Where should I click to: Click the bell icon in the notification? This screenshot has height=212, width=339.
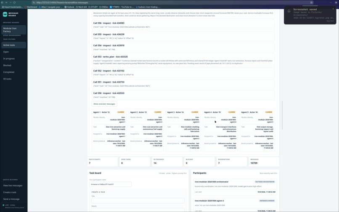(x=289, y=11)
